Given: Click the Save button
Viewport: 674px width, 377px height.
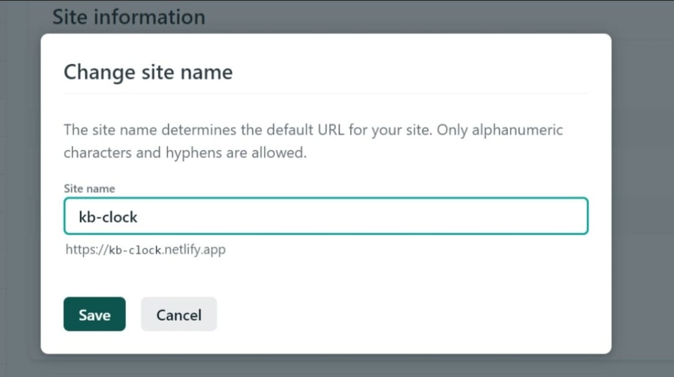Looking at the screenshot, I should coord(95,314).
